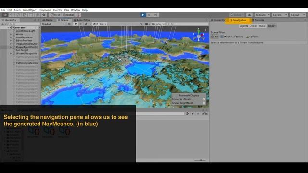
Task: Toggle scene audio icon
Action: pyautogui.click(x=81, y=24)
